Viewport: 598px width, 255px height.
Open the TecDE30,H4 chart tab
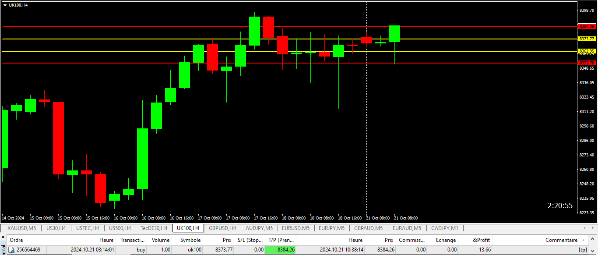coord(154,228)
